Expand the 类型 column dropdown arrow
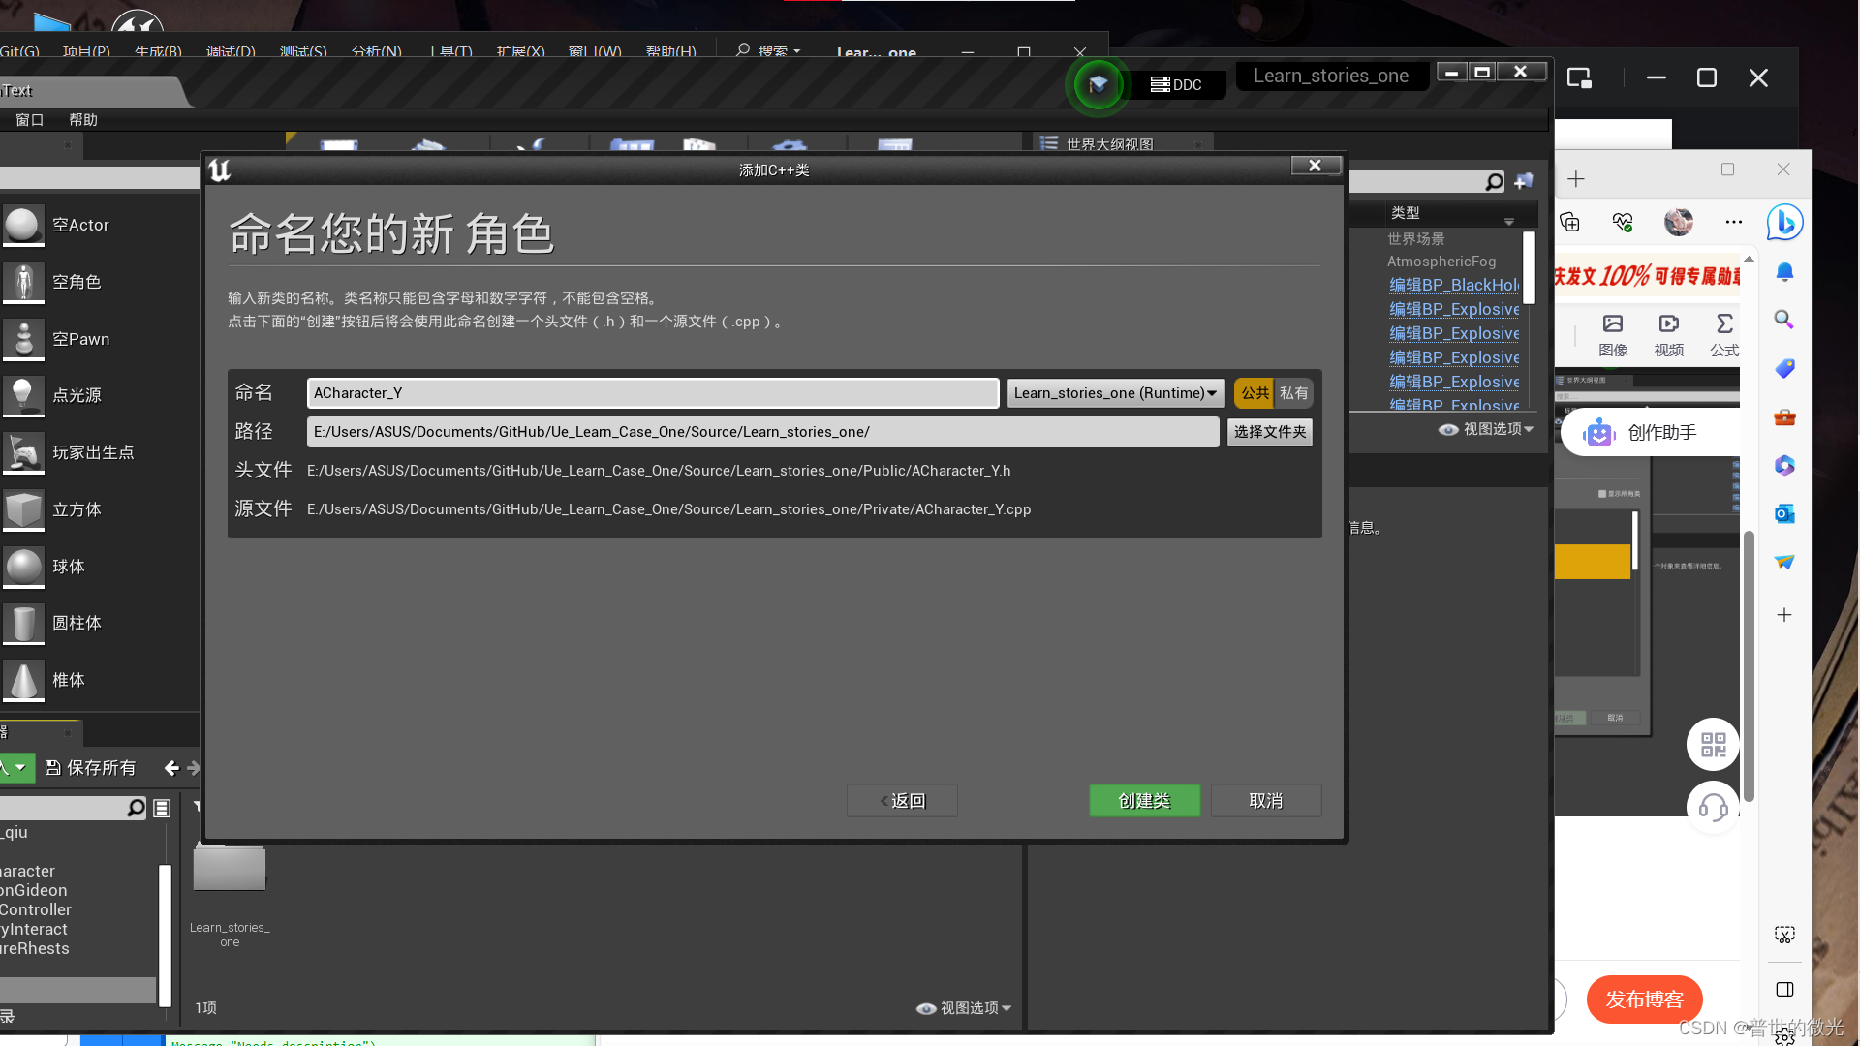The image size is (1860, 1046). pos(1508,222)
